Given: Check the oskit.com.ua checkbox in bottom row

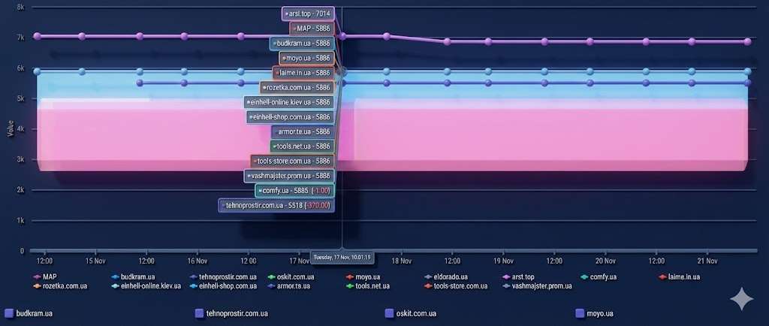Looking at the screenshot, I should click(x=390, y=313).
